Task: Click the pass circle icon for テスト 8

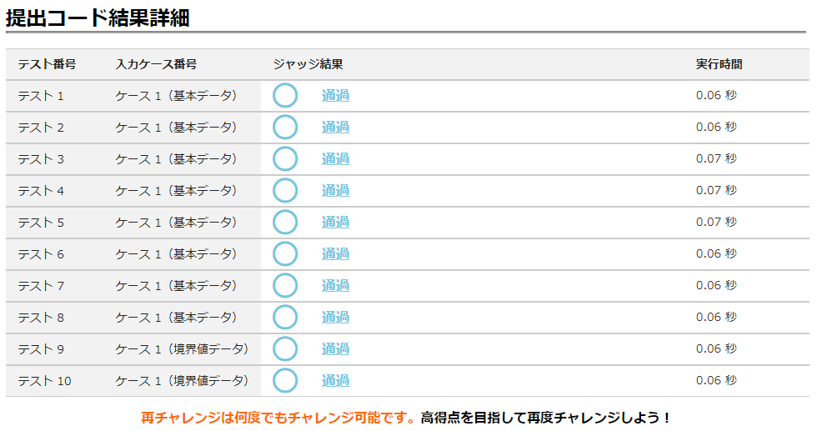Action: 285,318
